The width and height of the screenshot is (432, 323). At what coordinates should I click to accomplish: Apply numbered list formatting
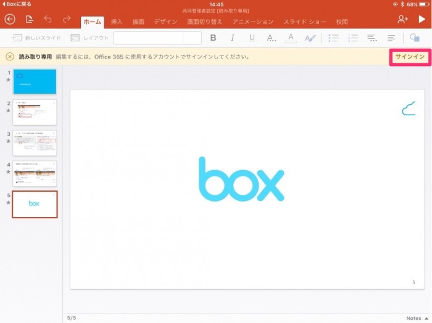[353, 38]
